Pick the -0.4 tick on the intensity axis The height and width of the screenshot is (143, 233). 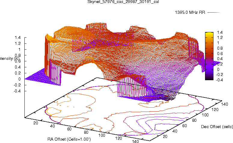pos(17,91)
